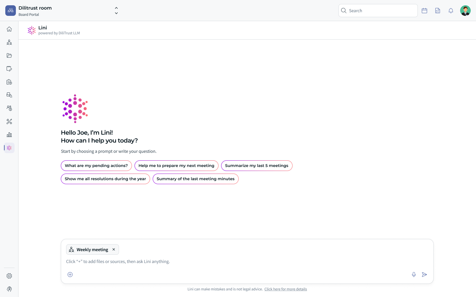Go to the Home page in the sidebar
The height and width of the screenshot is (297, 476).
pos(9,29)
